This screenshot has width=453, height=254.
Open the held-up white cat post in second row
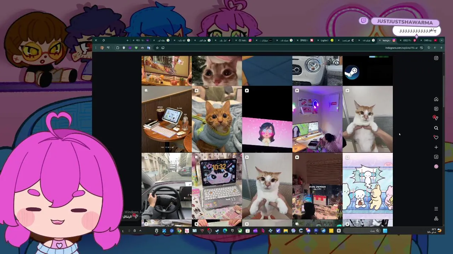coord(367,119)
